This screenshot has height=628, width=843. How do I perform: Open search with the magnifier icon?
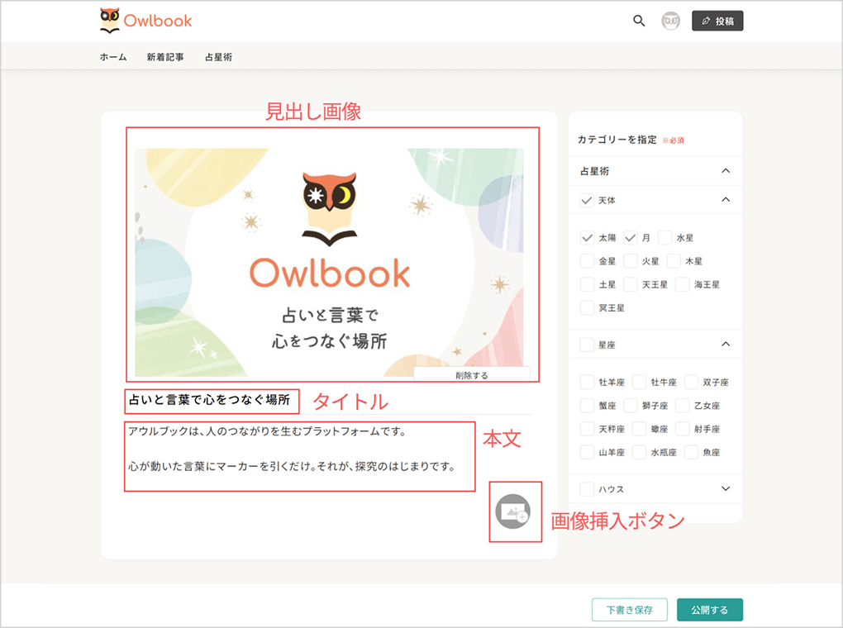tap(639, 21)
